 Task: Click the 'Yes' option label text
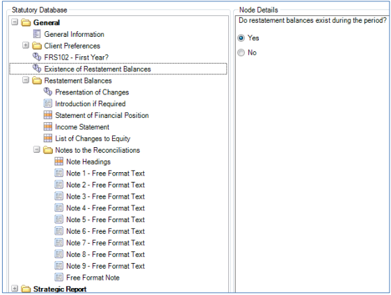[253, 38]
